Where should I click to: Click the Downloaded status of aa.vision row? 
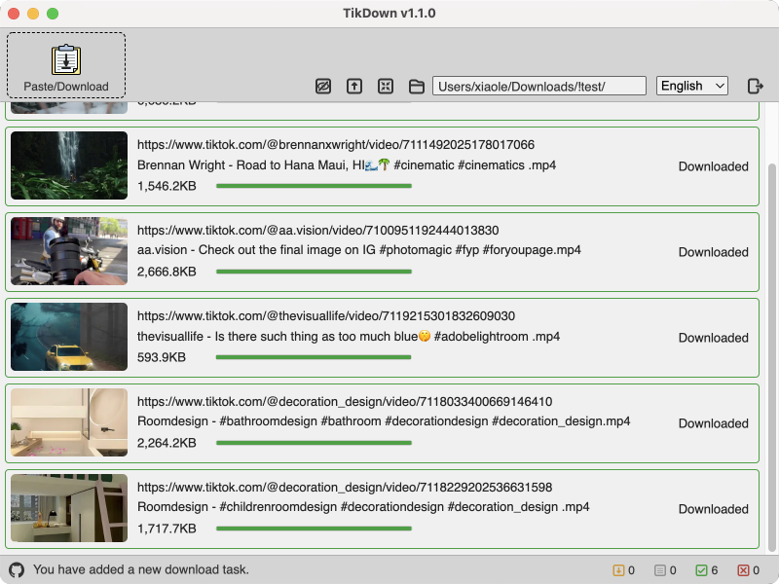coord(714,252)
